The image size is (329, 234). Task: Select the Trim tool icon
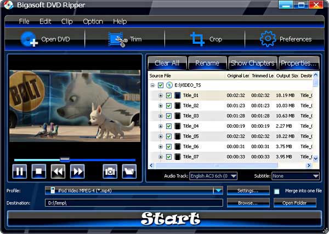pyautogui.click(x=116, y=39)
